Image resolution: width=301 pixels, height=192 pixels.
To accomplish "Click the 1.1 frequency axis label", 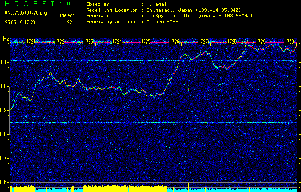I will (4, 62).
